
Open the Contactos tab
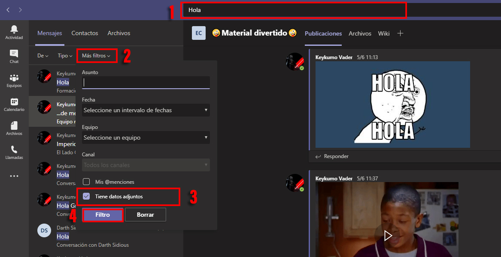85,33
